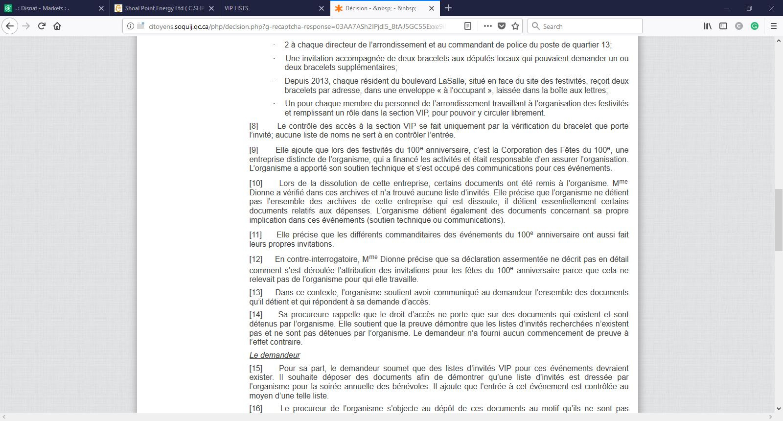
Task: Click the line starting "Un pour chaque membre"
Action: pyautogui.click(x=457, y=103)
